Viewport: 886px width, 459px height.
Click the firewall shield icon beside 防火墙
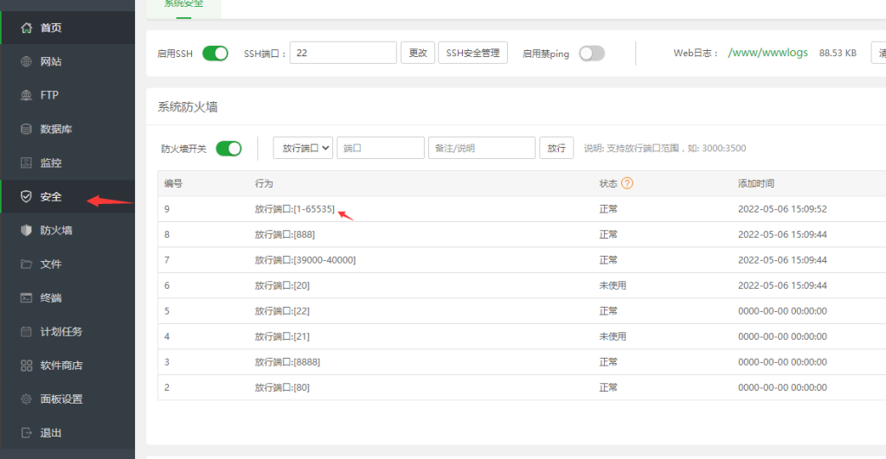click(x=26, y=230)
